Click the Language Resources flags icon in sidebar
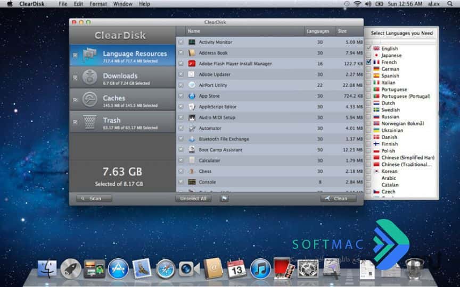 click(90, 55)
